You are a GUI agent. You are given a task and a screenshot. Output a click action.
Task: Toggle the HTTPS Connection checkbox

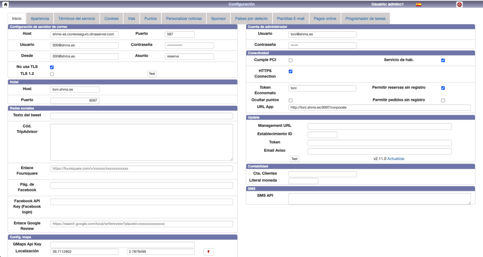click(x=291, y=72)
